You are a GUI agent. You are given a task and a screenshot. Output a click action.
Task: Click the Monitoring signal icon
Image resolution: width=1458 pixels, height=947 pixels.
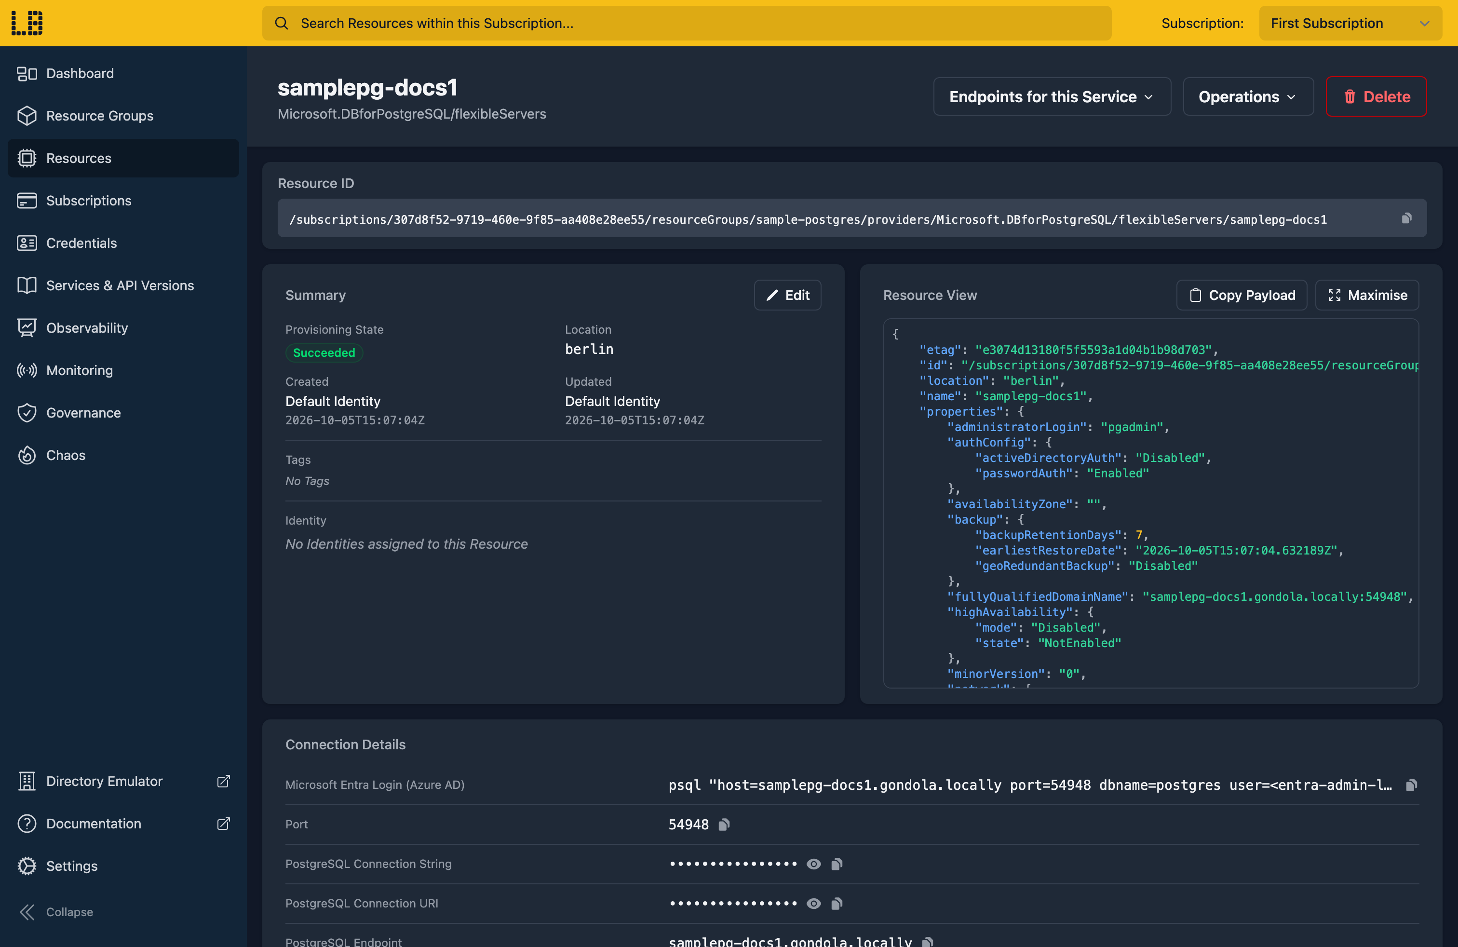[x=27, y=371]
